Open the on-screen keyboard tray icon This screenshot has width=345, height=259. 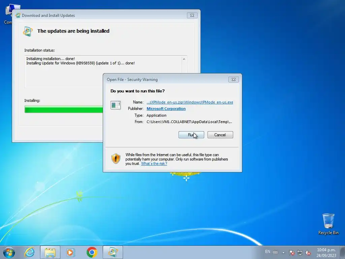(275, 252)
